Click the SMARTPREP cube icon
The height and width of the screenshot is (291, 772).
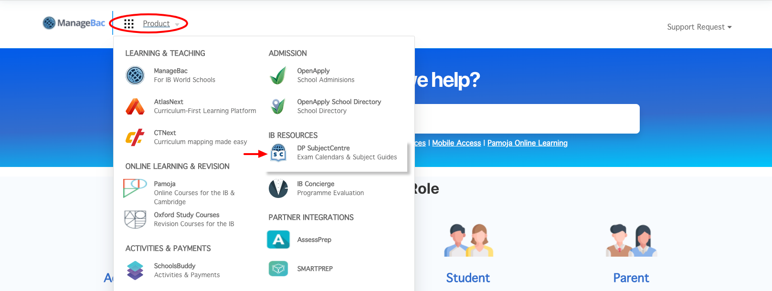coord(278,269)
